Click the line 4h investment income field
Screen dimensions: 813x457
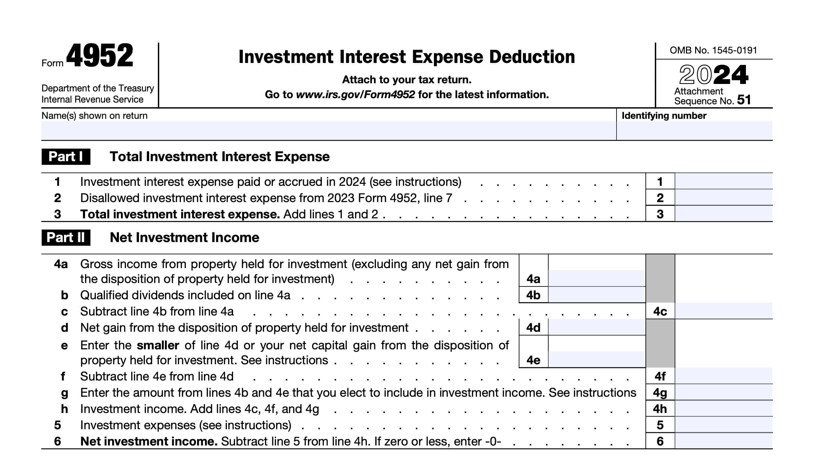724,409
